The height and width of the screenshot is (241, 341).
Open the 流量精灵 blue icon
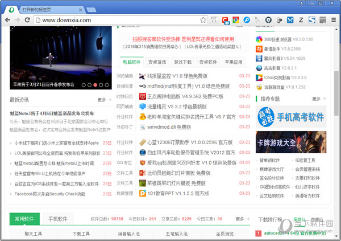(x=143, y=107)
